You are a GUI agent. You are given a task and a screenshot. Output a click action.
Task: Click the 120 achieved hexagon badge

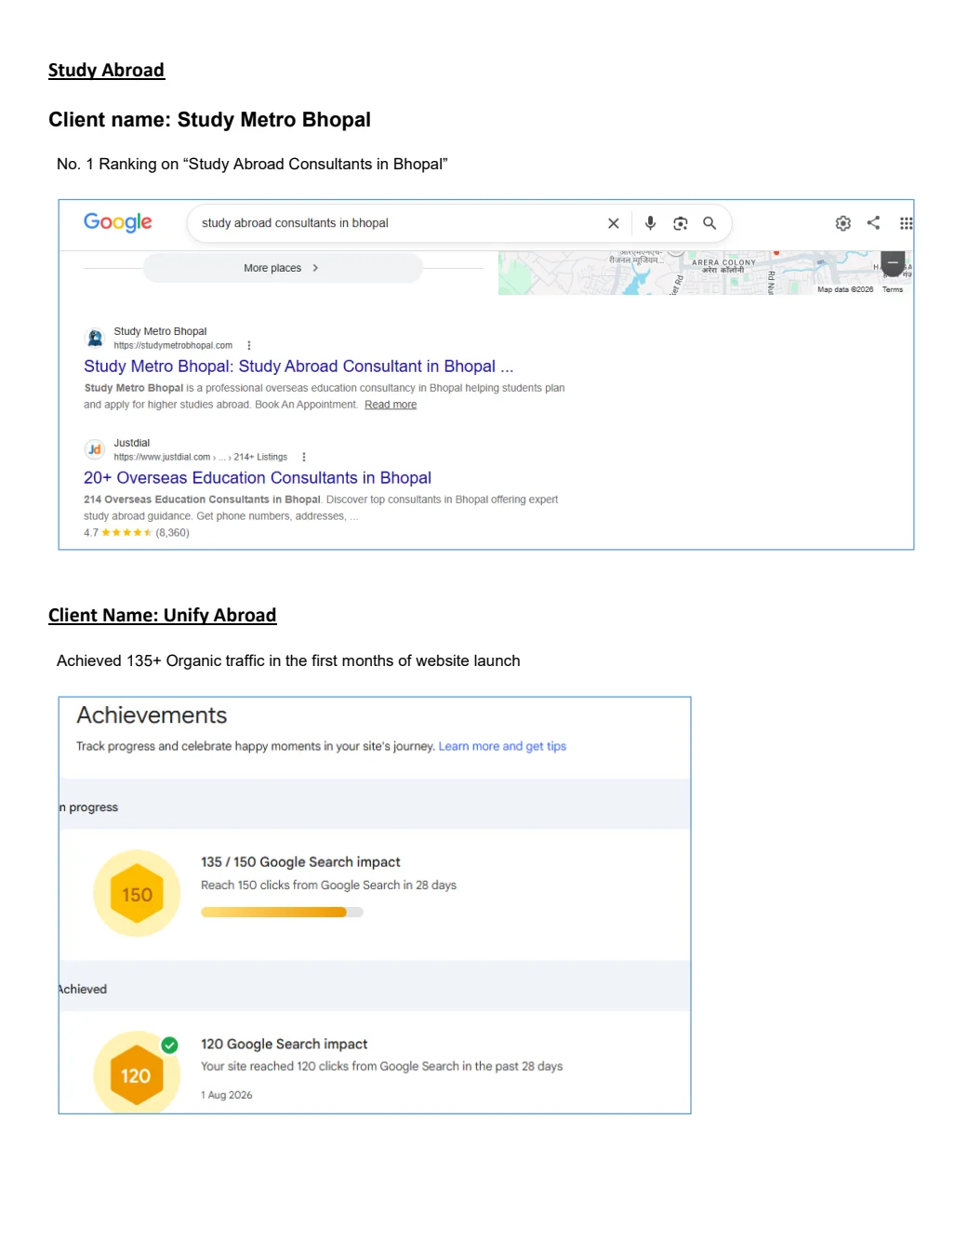(137, 1074)
